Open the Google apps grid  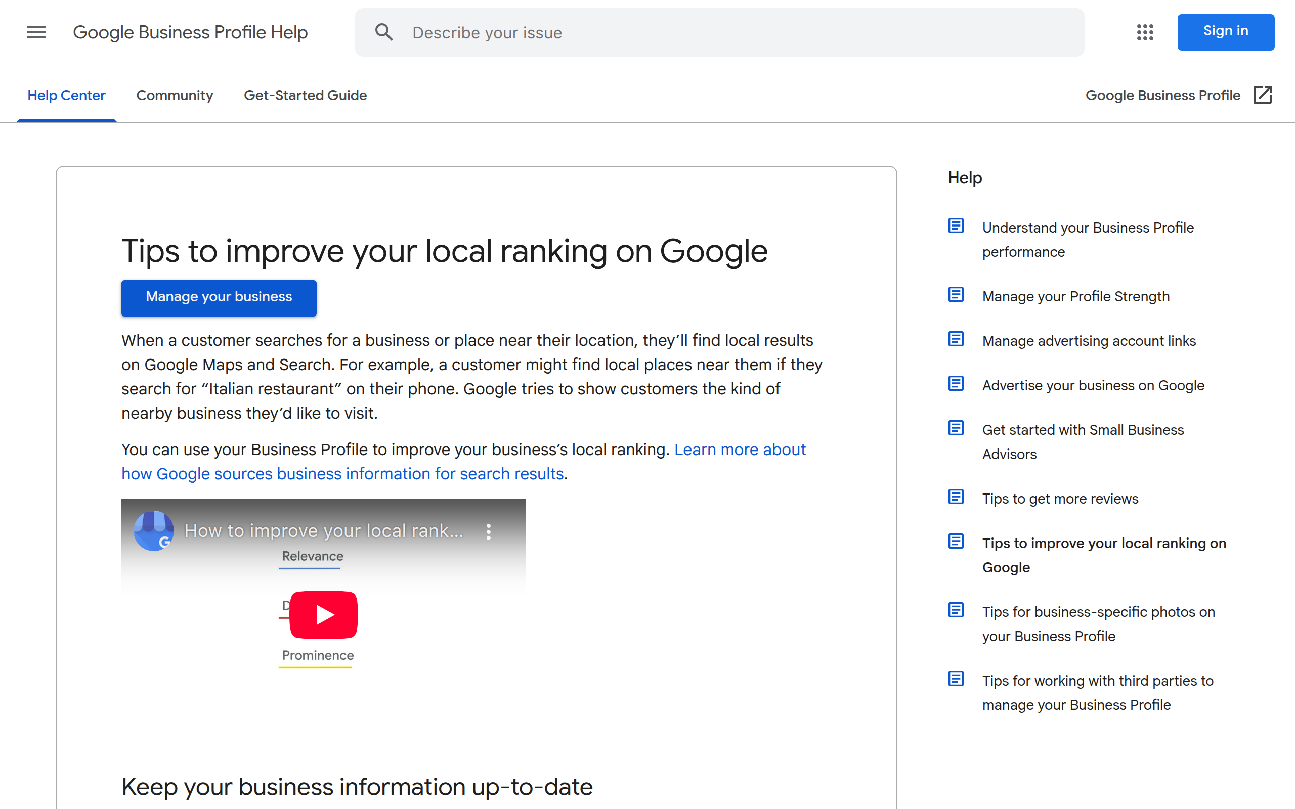pyautogui.click(x=1145, y=32)
